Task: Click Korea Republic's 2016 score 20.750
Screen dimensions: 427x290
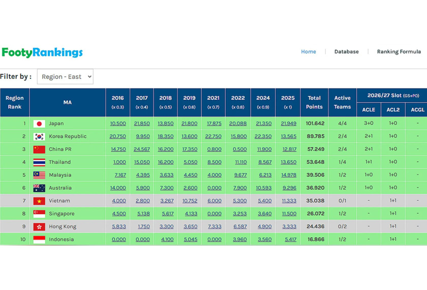Action: (x=117, y=136)
